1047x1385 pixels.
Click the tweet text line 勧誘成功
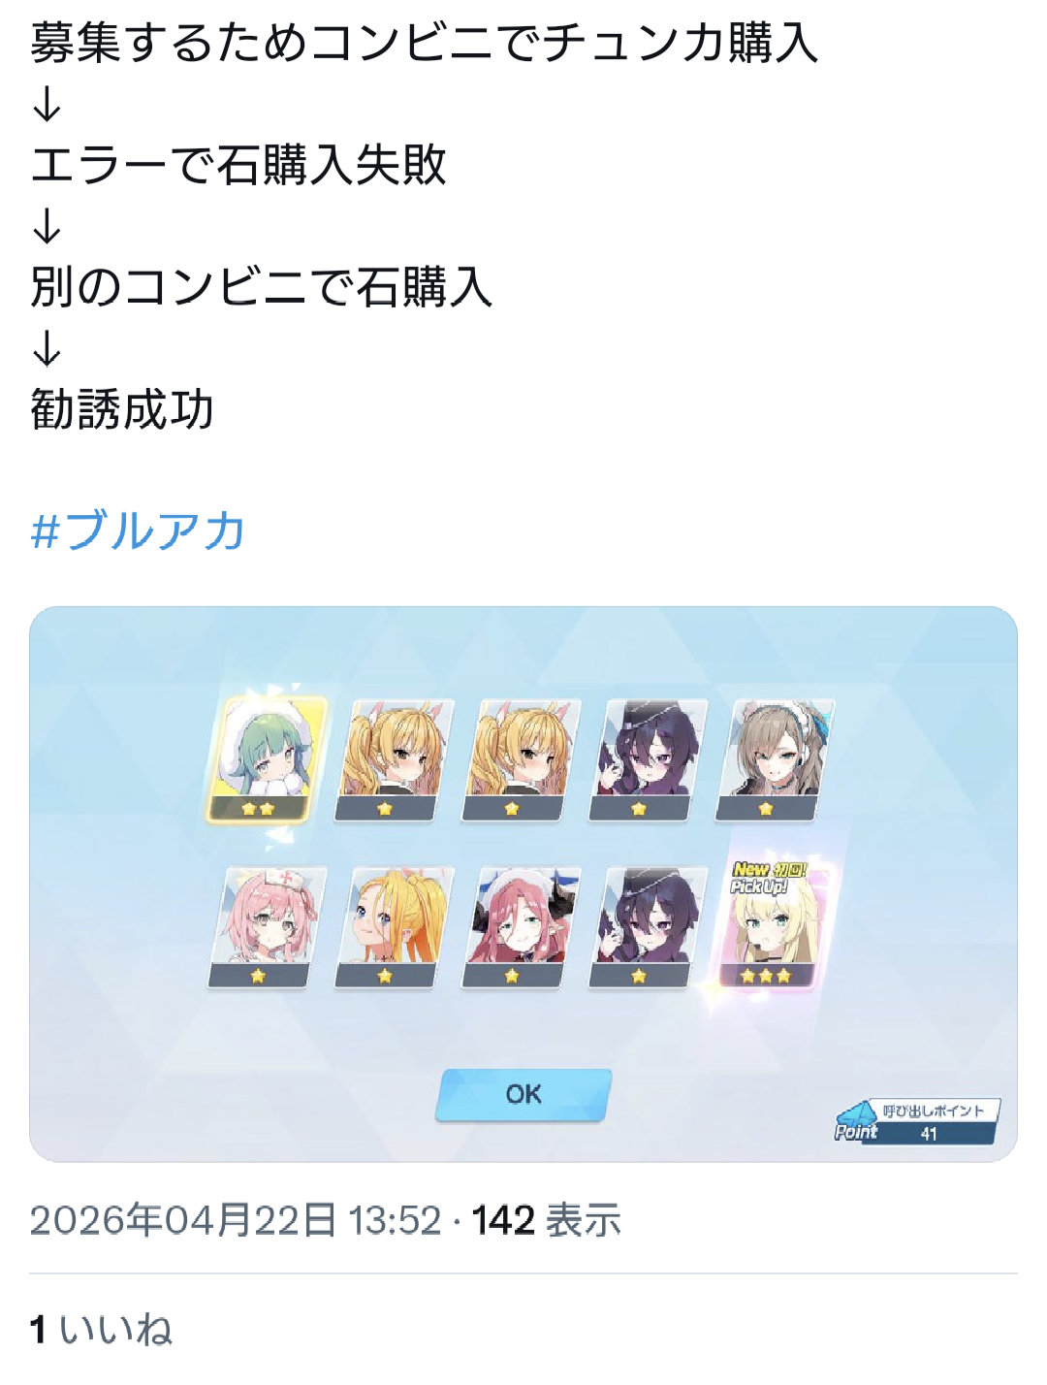[x=122, y=409]
